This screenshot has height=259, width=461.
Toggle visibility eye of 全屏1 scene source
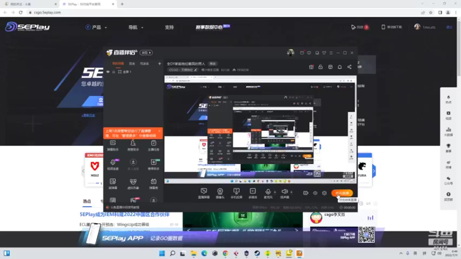coord(108,71)
